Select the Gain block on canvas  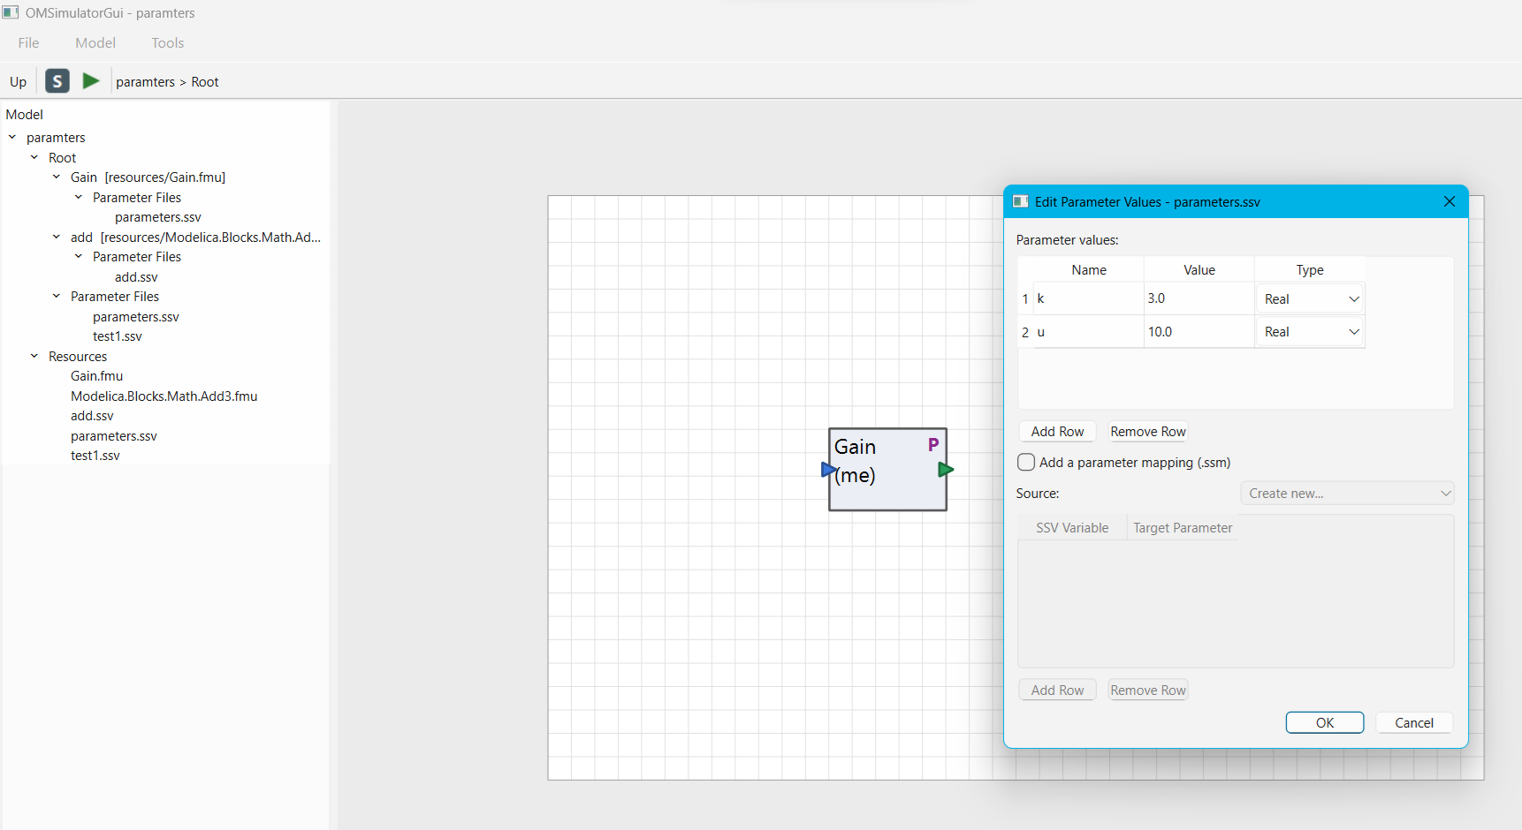[887, 470]
